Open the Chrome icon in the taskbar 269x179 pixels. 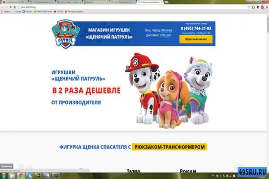21,176
